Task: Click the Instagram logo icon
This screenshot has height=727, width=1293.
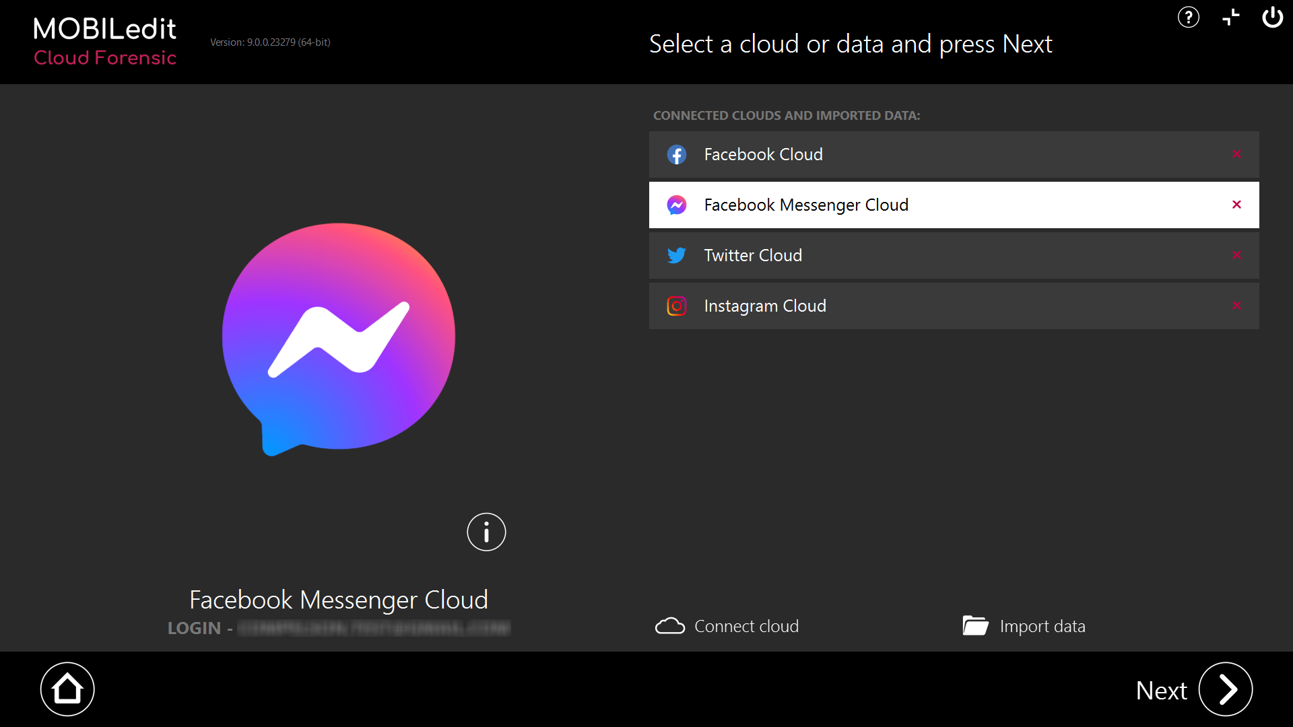Action: tap(676, 306)
